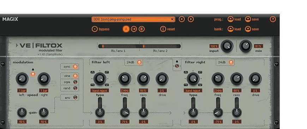Select filter left highpass shape icon, top-right
Screen dimensions: 307x129
coord(107,72)
